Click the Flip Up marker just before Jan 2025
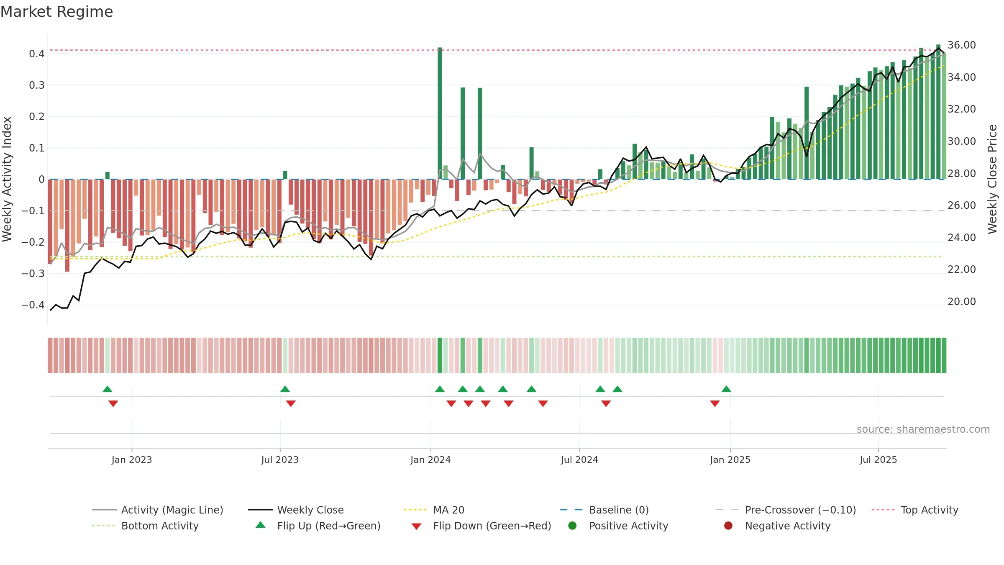Viewport: 1004px width, 565px height. 726,389
